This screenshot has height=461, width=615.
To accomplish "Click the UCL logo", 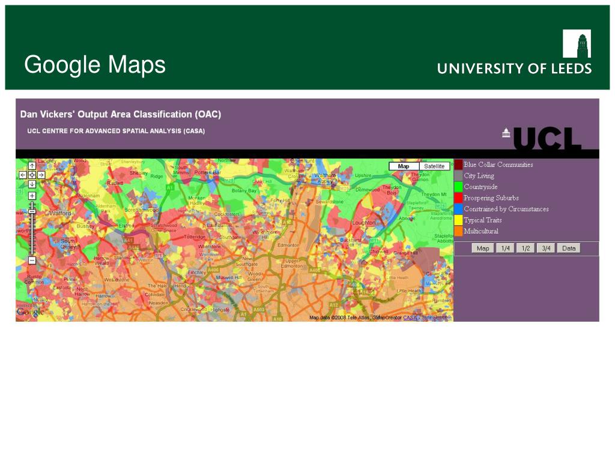I will [542, 138].
